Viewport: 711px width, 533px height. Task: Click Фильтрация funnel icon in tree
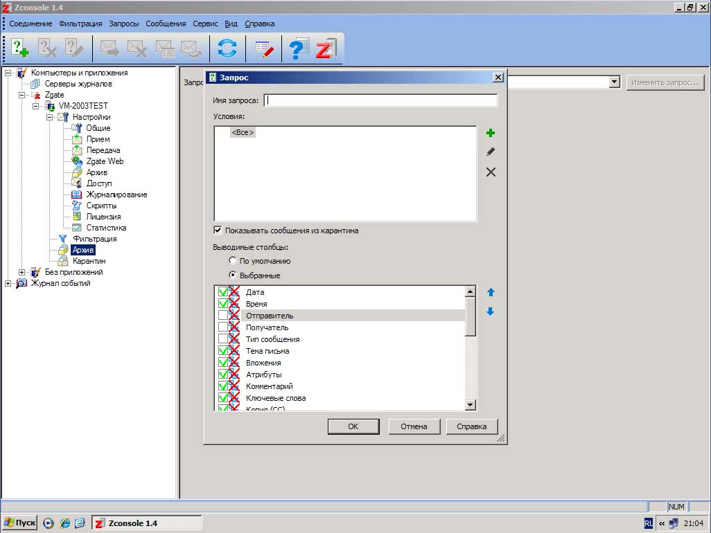62,239
